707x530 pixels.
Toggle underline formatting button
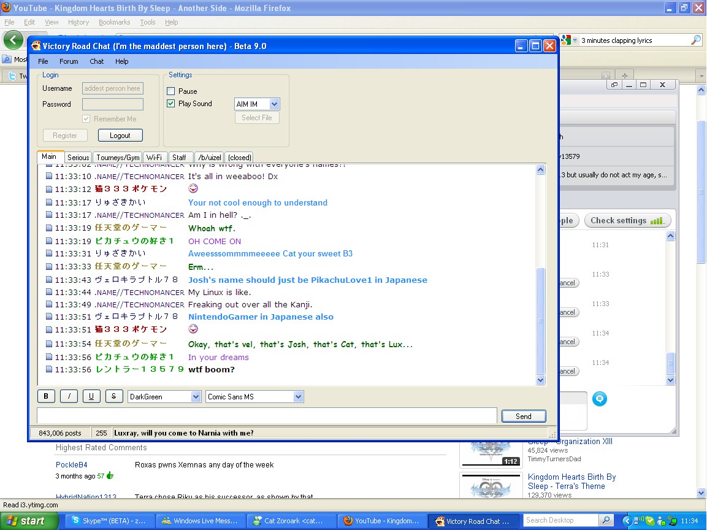[91, 396]
